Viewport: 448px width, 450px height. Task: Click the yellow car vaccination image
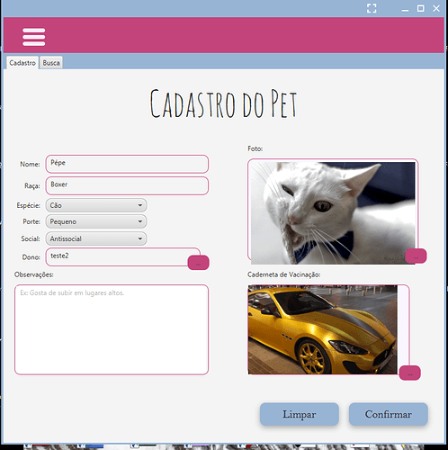click(x=323, y=329)
